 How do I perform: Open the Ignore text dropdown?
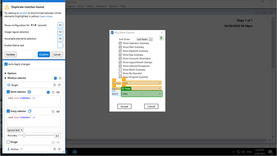tap(15, 130)
